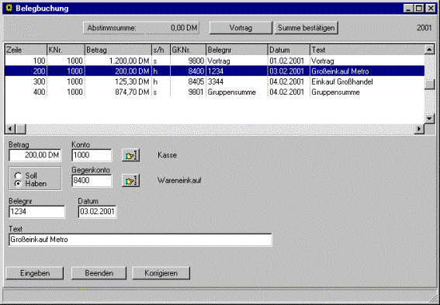
Task: Click the Konto input field
Action: (x=92, y=155)
